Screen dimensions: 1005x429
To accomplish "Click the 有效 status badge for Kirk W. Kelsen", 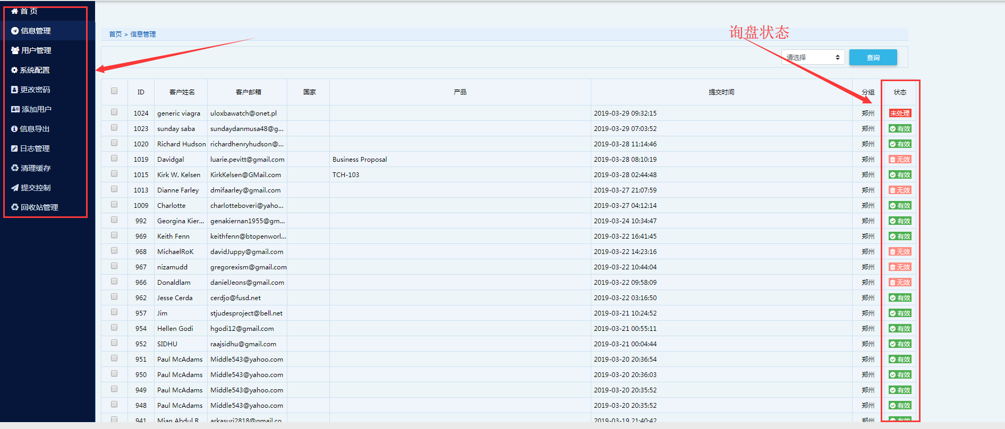I will point(900,174).
